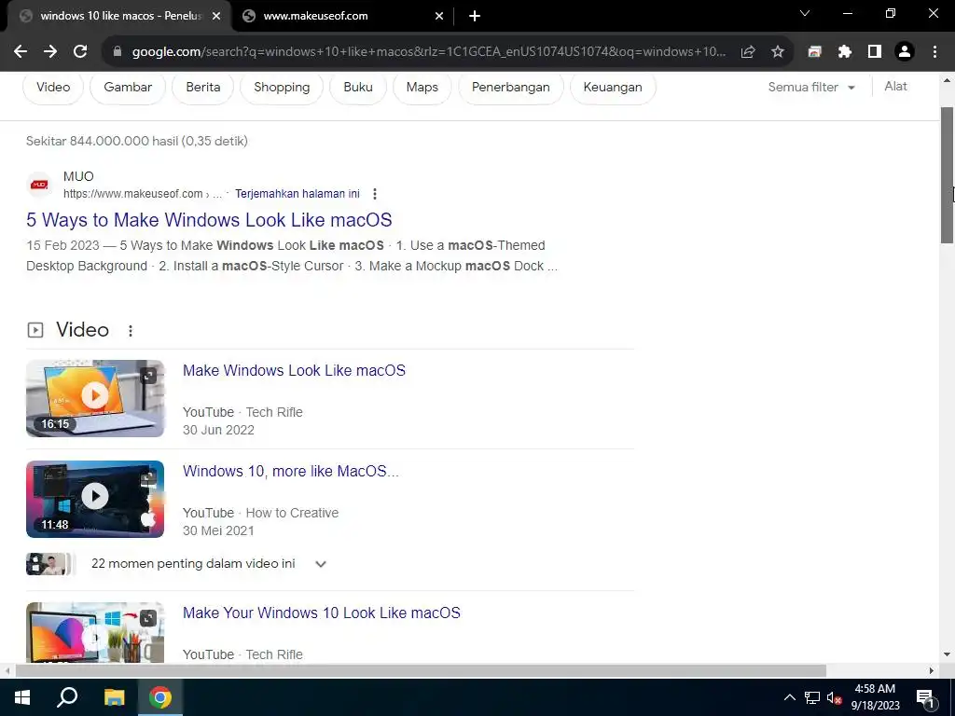The height and width of the screenshot is (716, 955).
Task: Open 'Make Your Windows 10 Look Like macOS'
Action: click(322, 613)
